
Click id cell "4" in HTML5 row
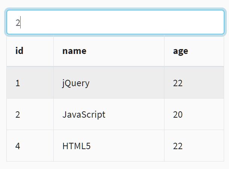[18, 146]
